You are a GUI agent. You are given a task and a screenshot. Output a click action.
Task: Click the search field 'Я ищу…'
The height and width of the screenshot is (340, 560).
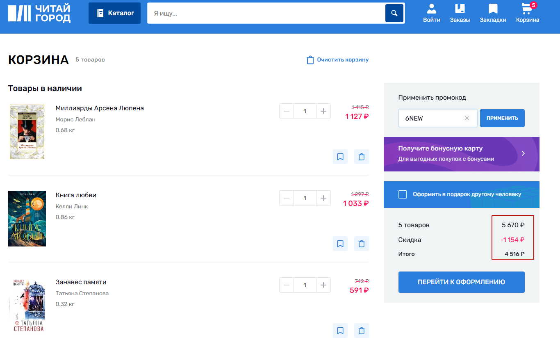click(266, 13)
